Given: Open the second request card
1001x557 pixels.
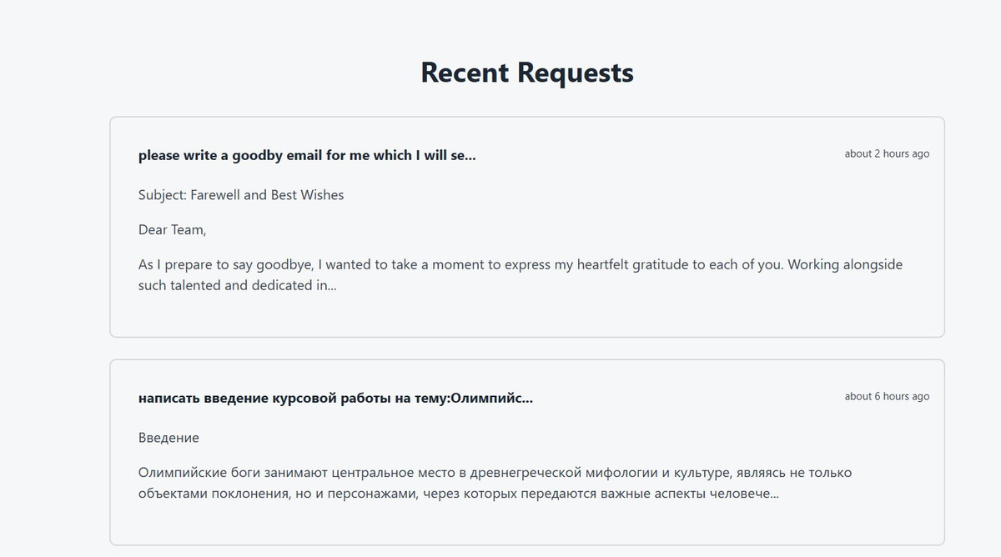Looking at the screenshot, I should click(x=527, y=453).
